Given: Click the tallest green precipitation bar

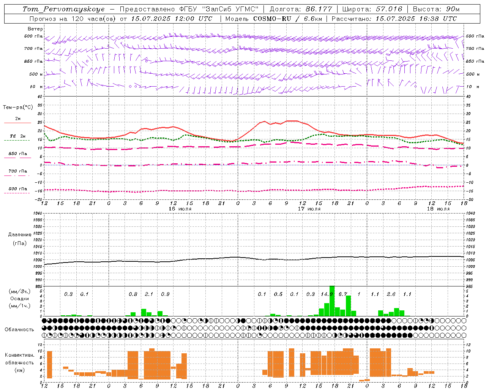Looking at the screenshot, I should click(332, 301).
